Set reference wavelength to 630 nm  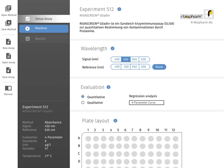(x=144, y=67)
